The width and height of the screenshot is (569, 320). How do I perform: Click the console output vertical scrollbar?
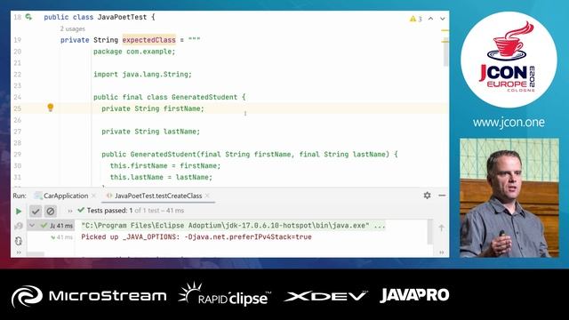click(x=430, y=232)
